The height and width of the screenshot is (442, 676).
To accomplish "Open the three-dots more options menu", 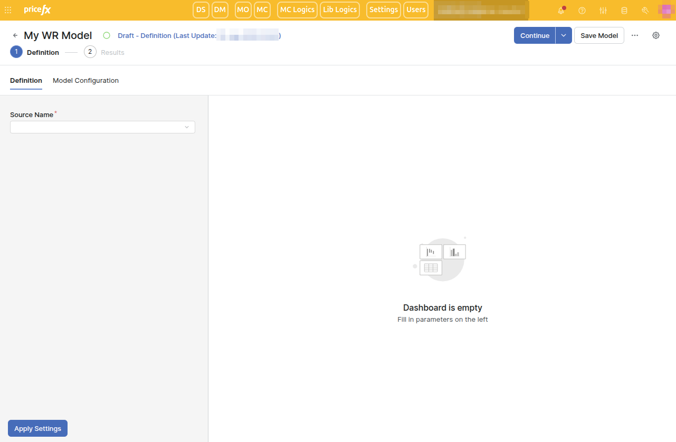I will (x=635, y=35).
